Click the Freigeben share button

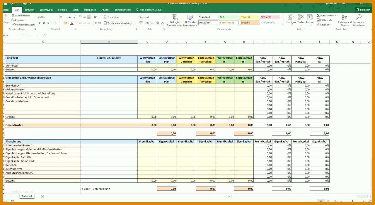363,10
